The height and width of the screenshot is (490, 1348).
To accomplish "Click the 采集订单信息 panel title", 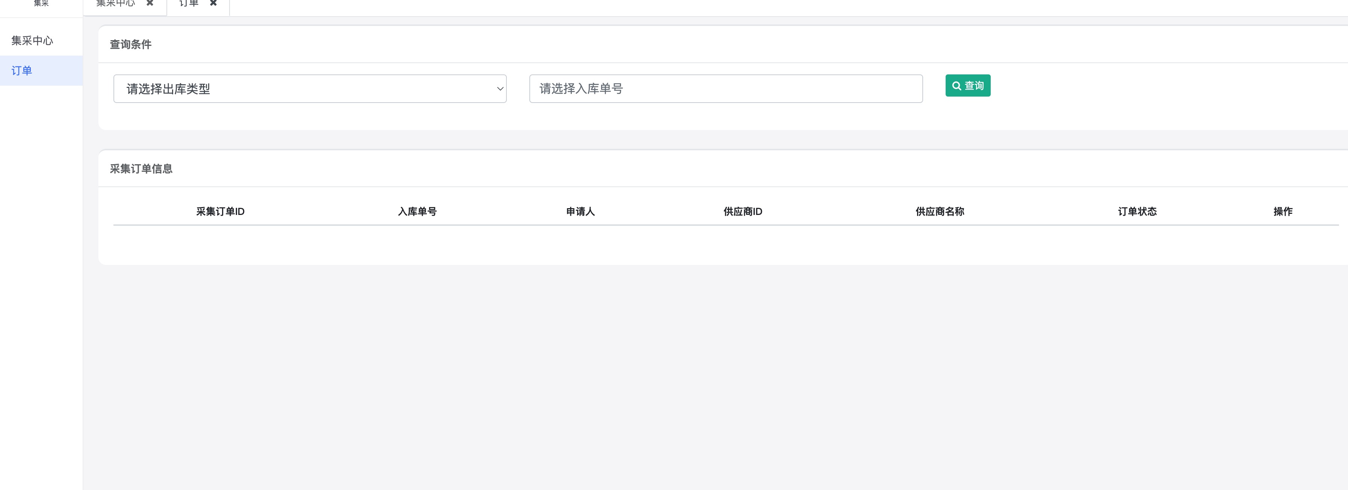I will point(141,169).
